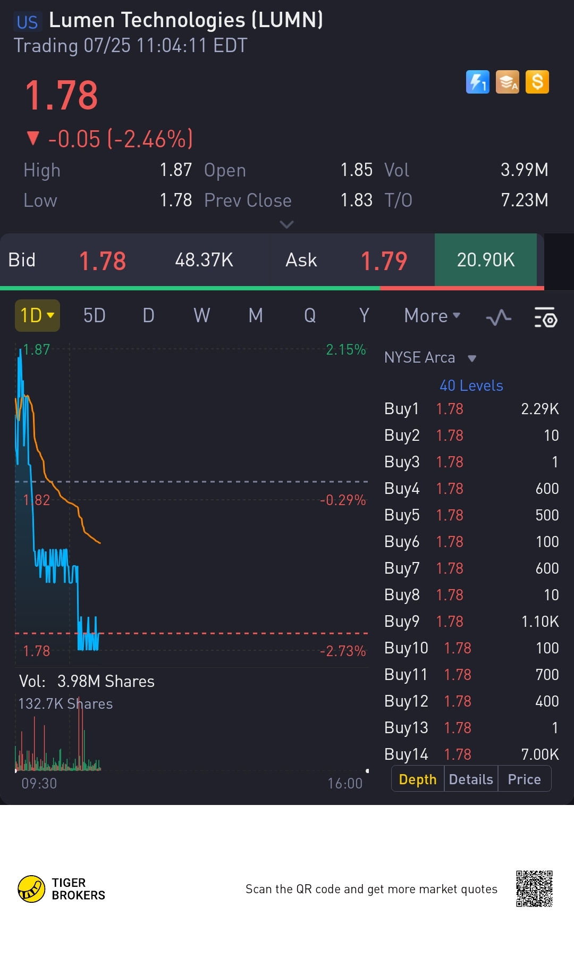Screen dimensions: 574x973
Task: Tap the current price 1.78 headline
Action: point(62,96)
